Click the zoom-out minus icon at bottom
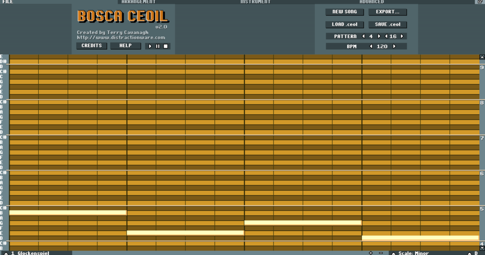The width and height of the screenshot is (485, 255). [381, 253]
